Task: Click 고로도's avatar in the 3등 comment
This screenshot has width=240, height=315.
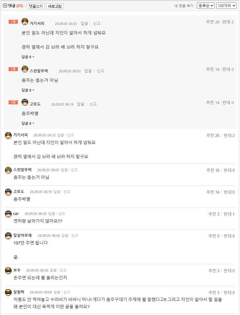Action: pyautogui.click(x=25, y=102)
